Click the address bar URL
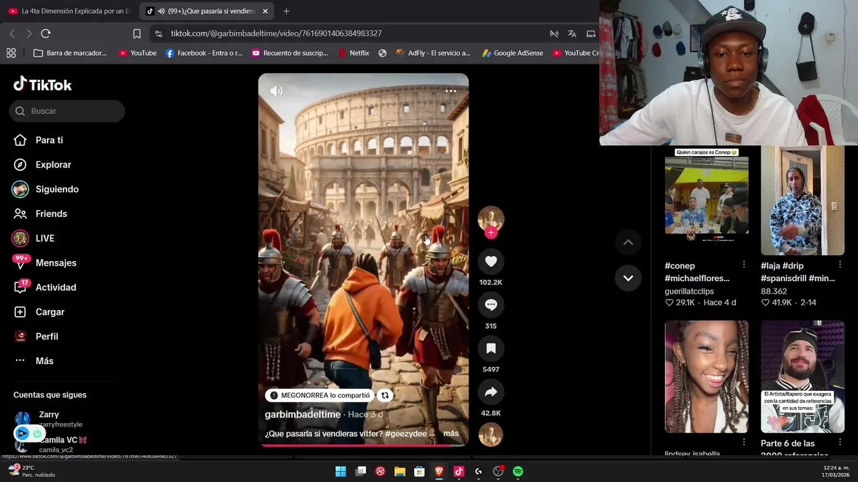The width and height of the screenshot is (858, 482). 276,33
